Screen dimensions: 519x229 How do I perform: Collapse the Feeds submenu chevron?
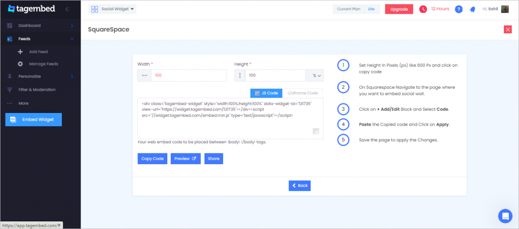tap(72, 39)
